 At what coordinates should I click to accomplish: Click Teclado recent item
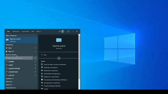(x=46, y=89)
